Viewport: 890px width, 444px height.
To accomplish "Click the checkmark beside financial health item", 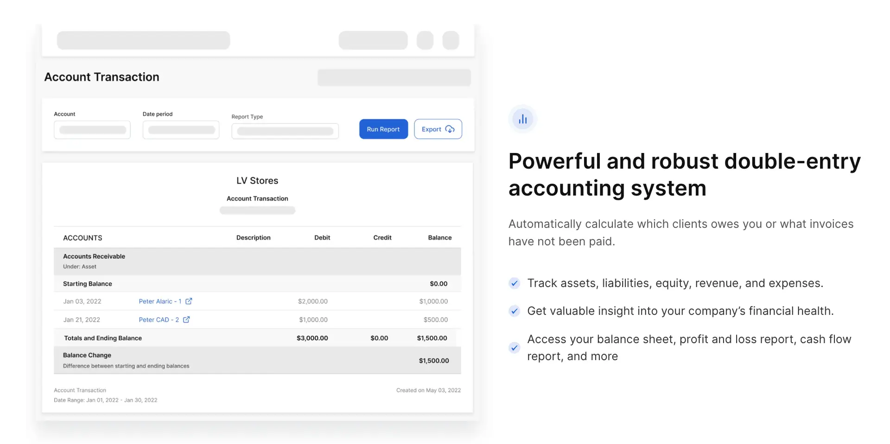I will click(515, 311).
